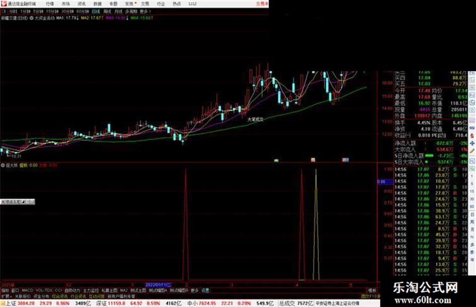The height and width of the screenshot is (307, 476).
Task: Open the 行情 menu
Action: click(50, 4)
